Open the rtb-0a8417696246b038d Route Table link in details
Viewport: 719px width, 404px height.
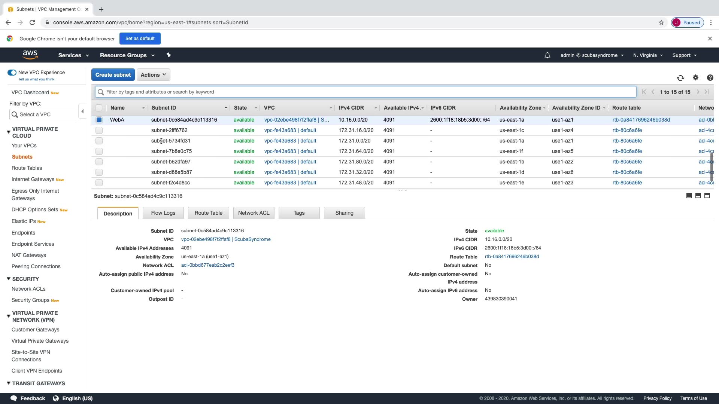tap(512, 257)
